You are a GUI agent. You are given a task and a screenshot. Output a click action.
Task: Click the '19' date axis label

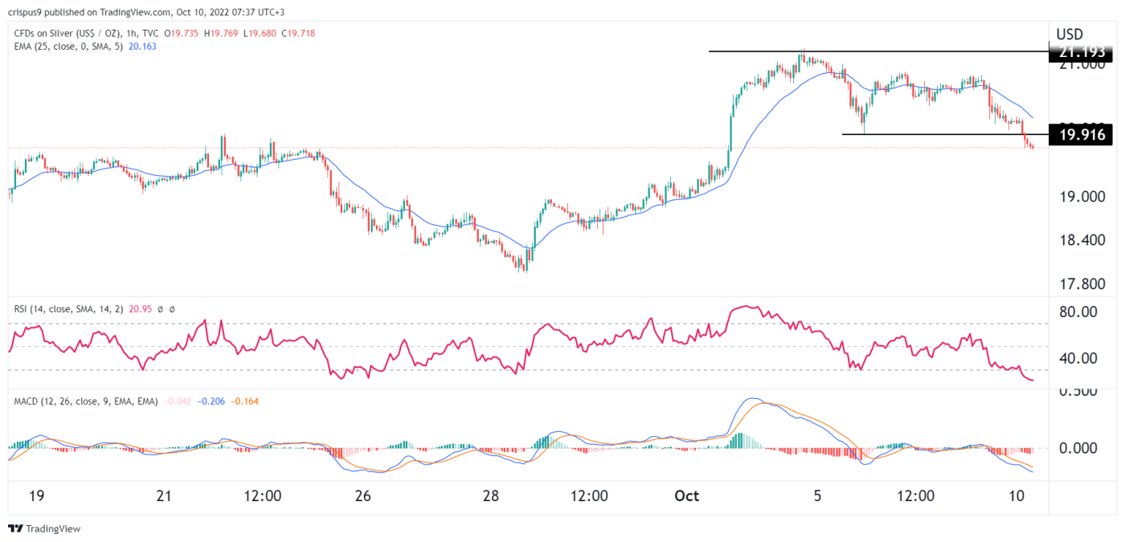point(36,496)
